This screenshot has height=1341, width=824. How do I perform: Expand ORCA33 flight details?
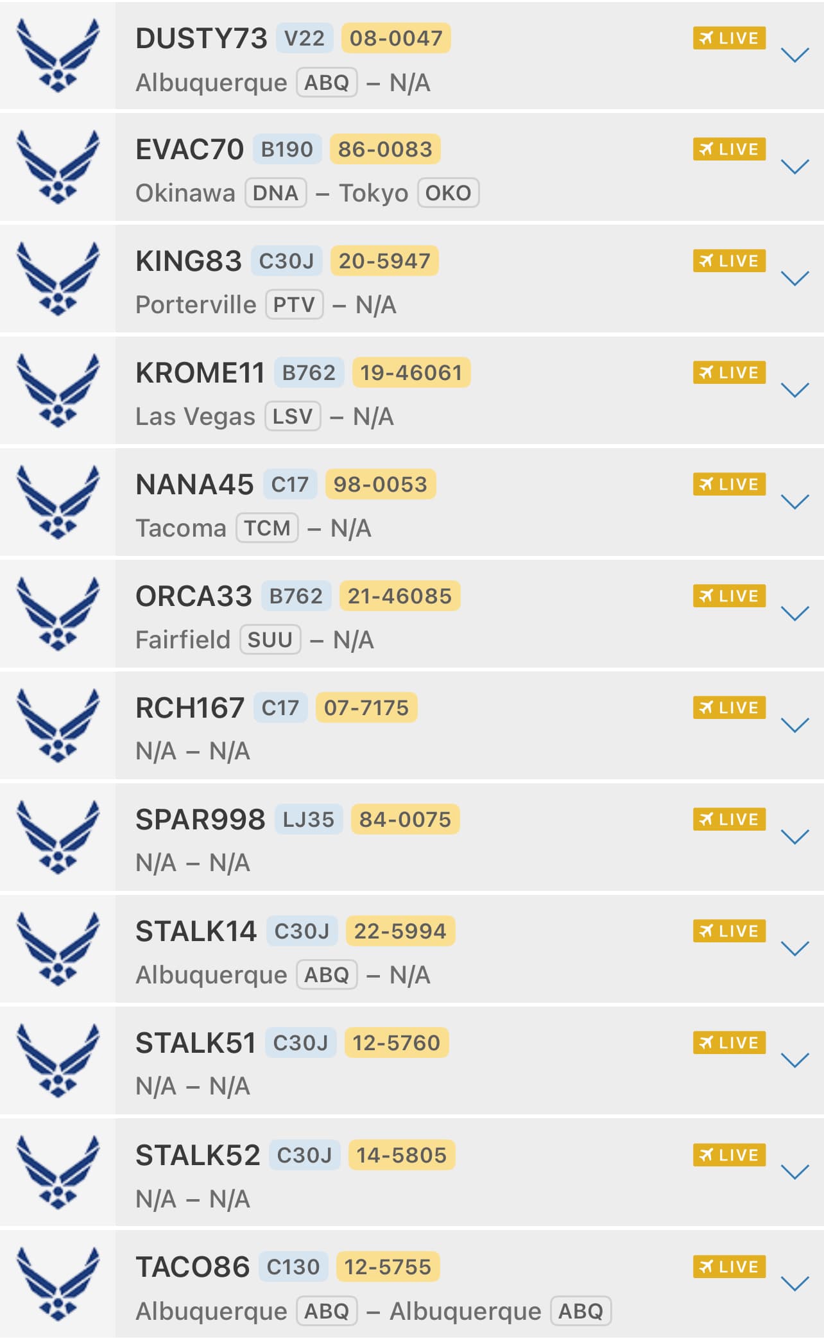pos(794,614)
